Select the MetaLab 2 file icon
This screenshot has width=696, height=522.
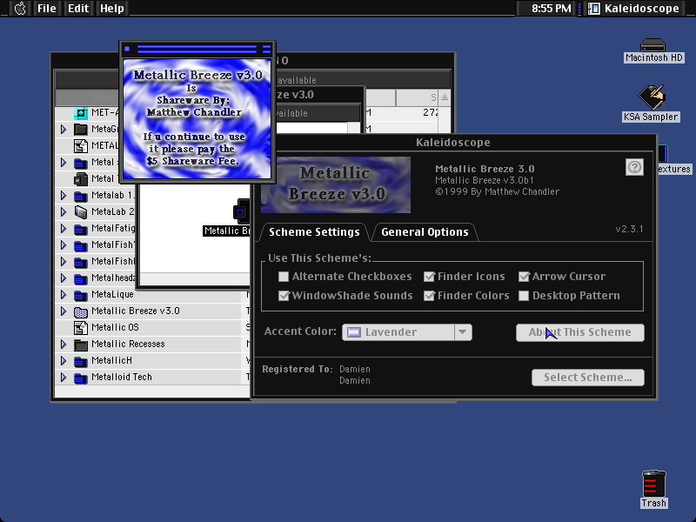click(x=80, y=212)
